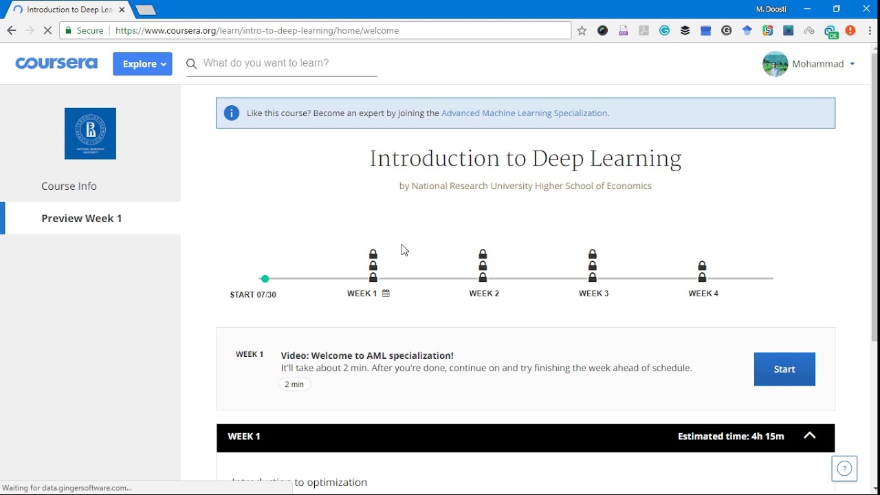Click the calendar icon beside WEEK 1
The height and width of the screenshot is (495, 880).
(386, 293)
